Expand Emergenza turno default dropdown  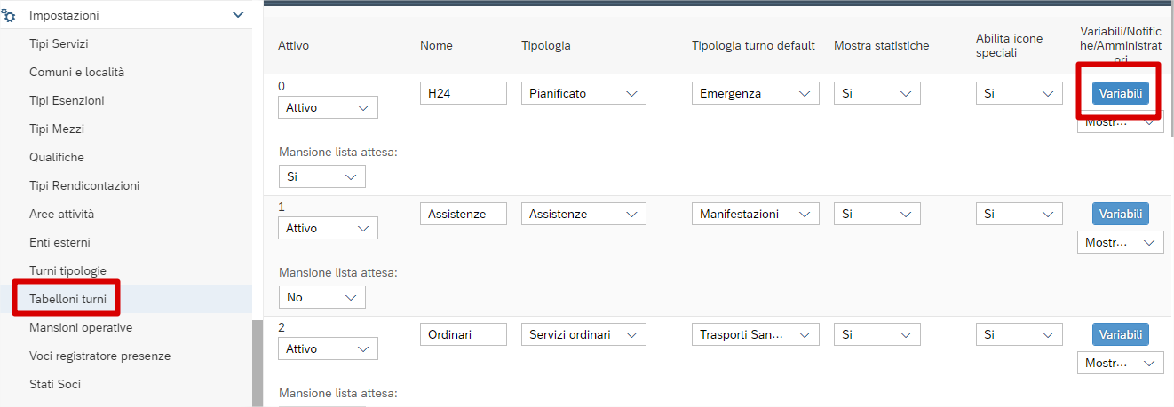pos(755,93)
